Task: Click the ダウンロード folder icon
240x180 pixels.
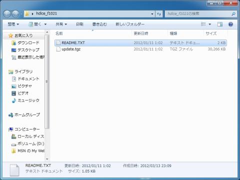Action: pyautogui.click(x=13, y=43)
